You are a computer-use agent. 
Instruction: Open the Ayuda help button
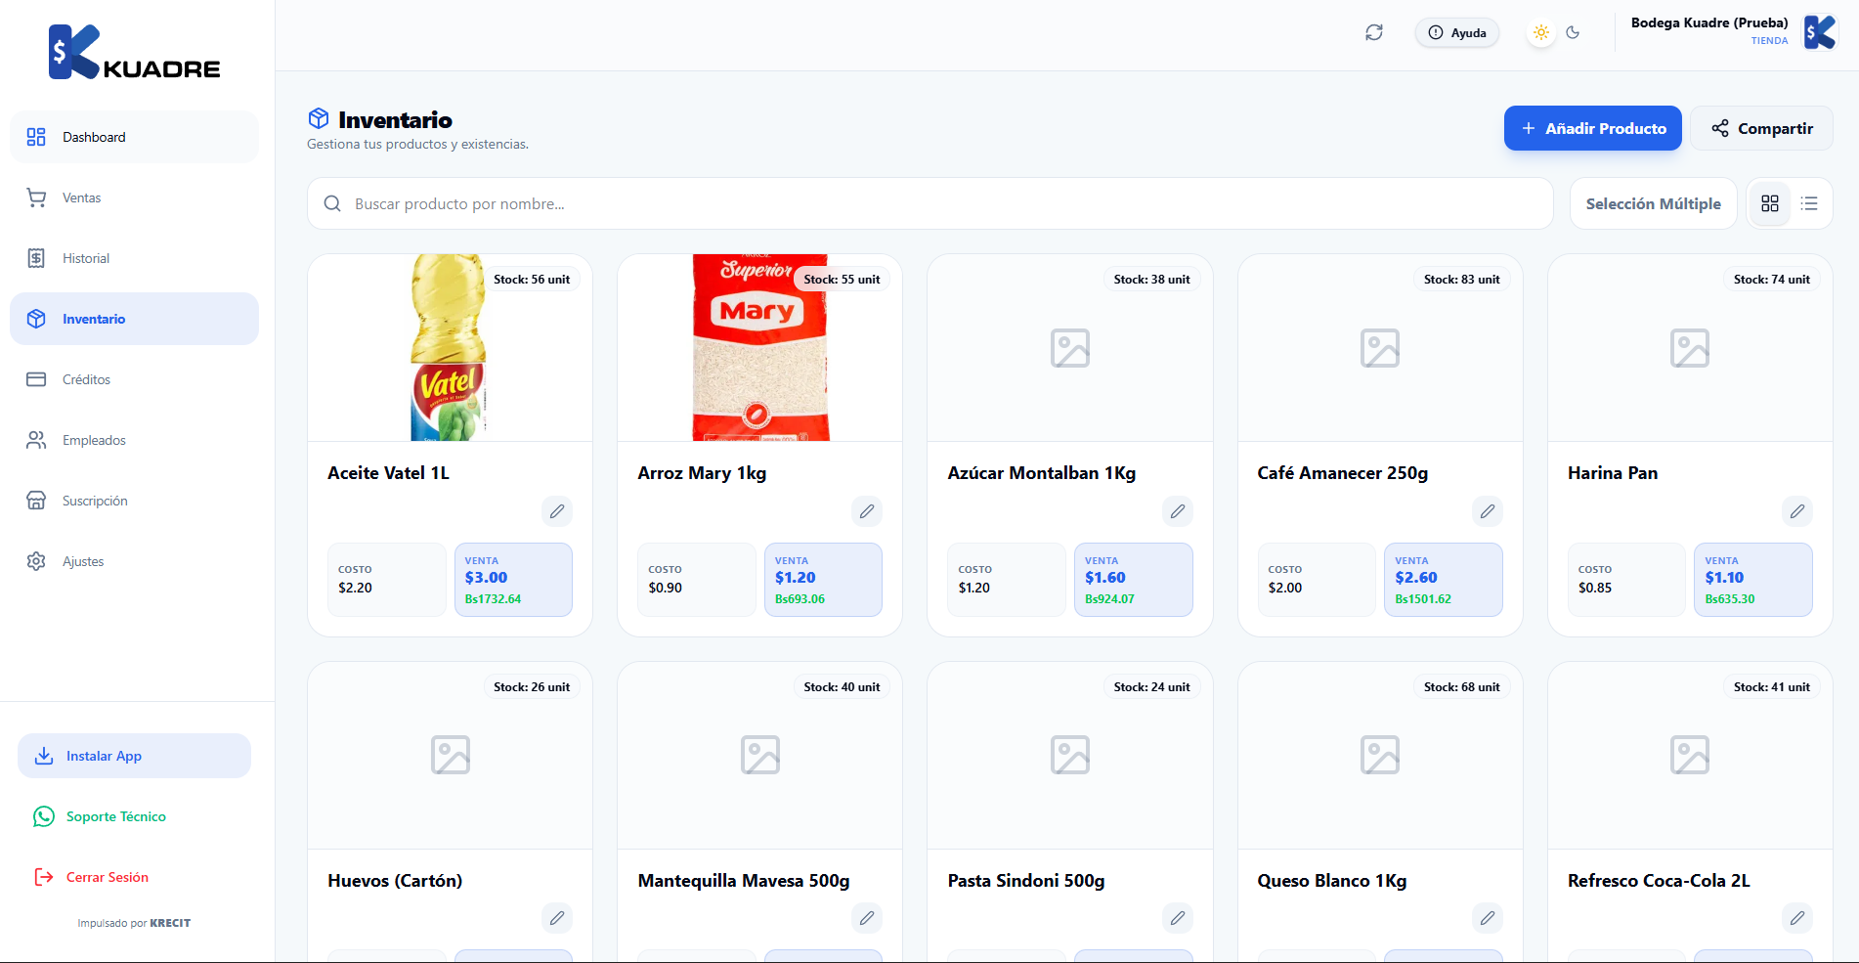point(1457,32)
